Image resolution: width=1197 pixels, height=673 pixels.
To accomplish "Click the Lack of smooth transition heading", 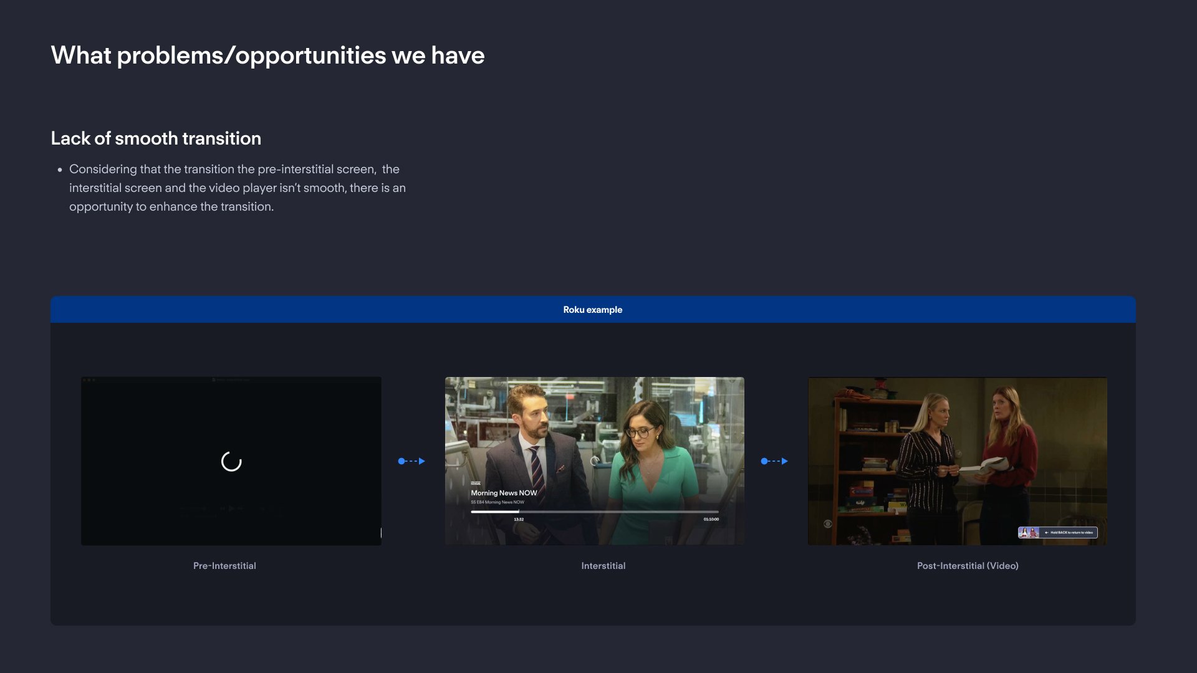I will (x=156, y=138).
